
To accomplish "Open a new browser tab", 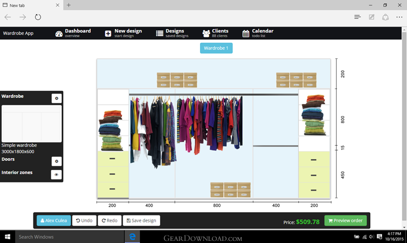I will tap(69, 5).
